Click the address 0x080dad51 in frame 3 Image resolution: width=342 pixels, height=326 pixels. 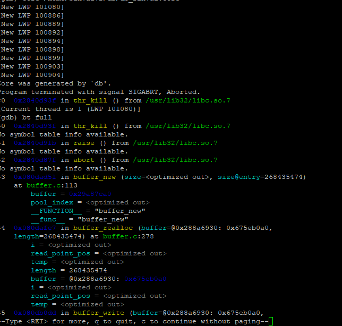pos(35,177)
